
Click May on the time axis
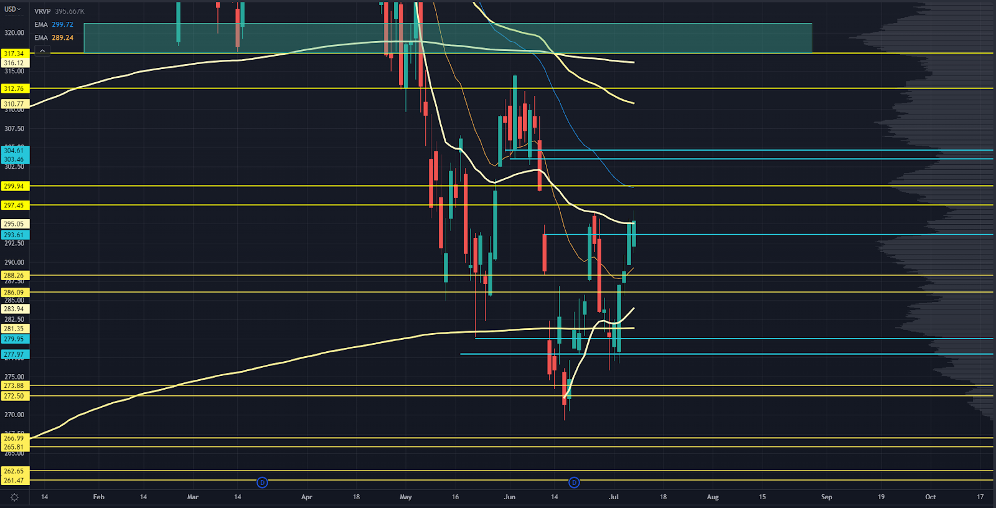406,497
